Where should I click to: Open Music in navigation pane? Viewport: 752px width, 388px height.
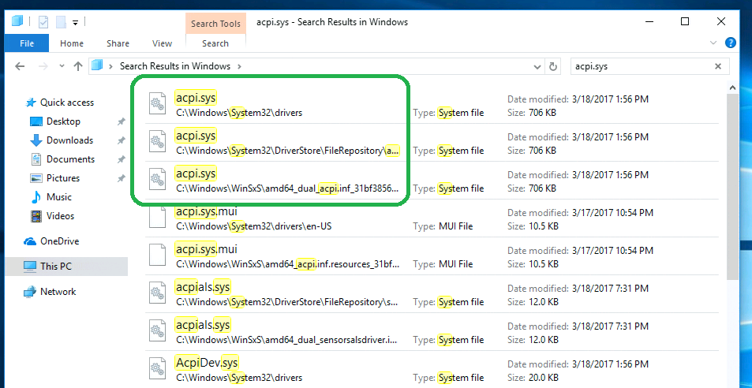point(59,197)
